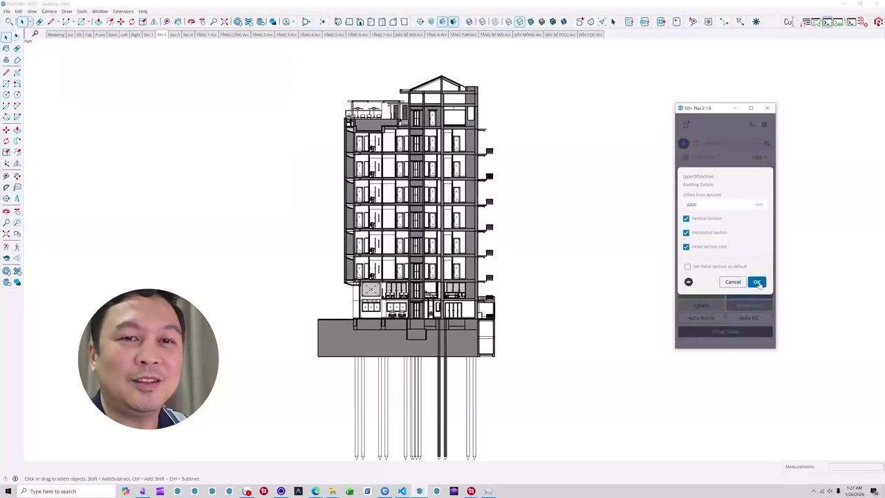Select the Search tool in the top toolbar
The image size is (885, 498).
pyautogui.click(x=8, y=22)
